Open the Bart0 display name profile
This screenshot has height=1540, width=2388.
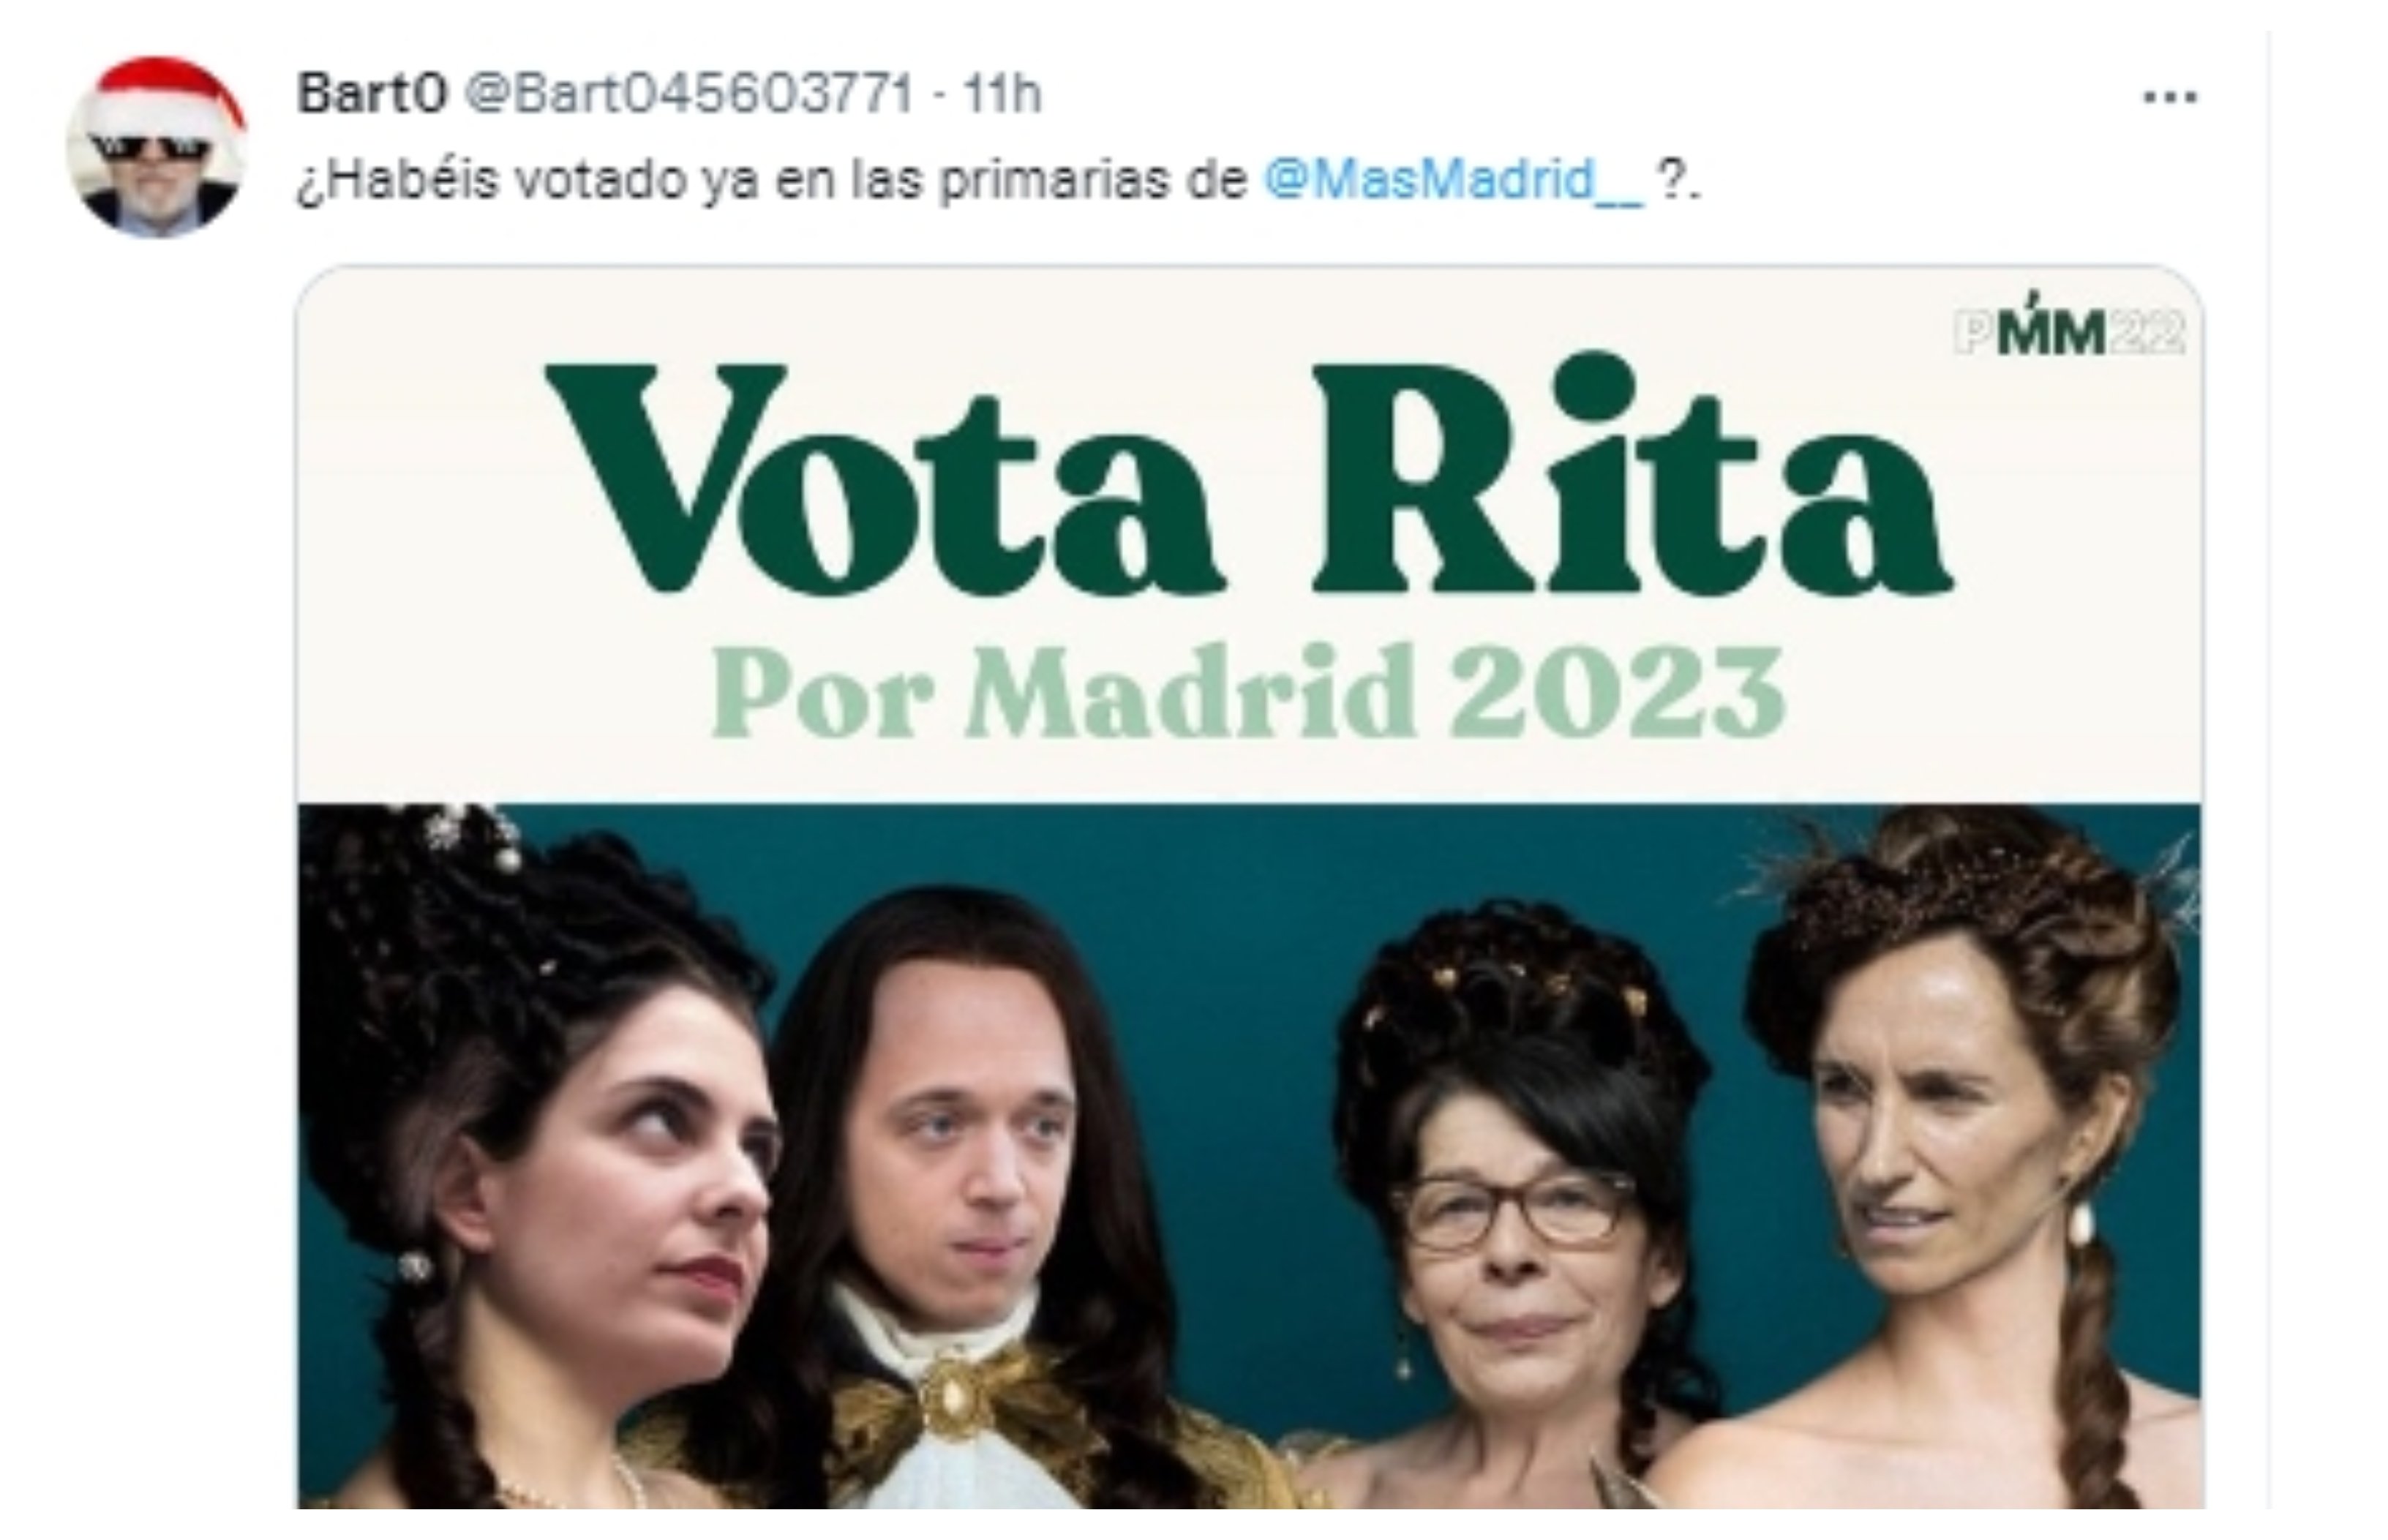tap(371, 95)
